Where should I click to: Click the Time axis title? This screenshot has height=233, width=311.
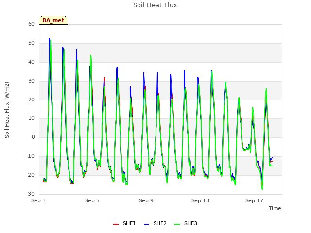275,208
